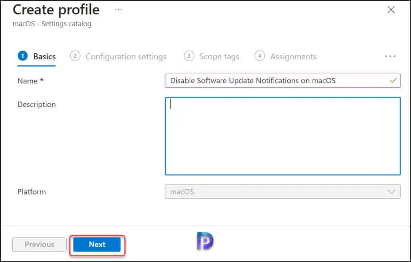Viewport: 411px width, 262px height.
Task: Expand the Platform macOS dropdown
Action: (x=283, y=191)
